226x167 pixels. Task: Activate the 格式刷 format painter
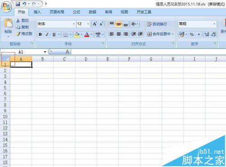coord(24,34)
